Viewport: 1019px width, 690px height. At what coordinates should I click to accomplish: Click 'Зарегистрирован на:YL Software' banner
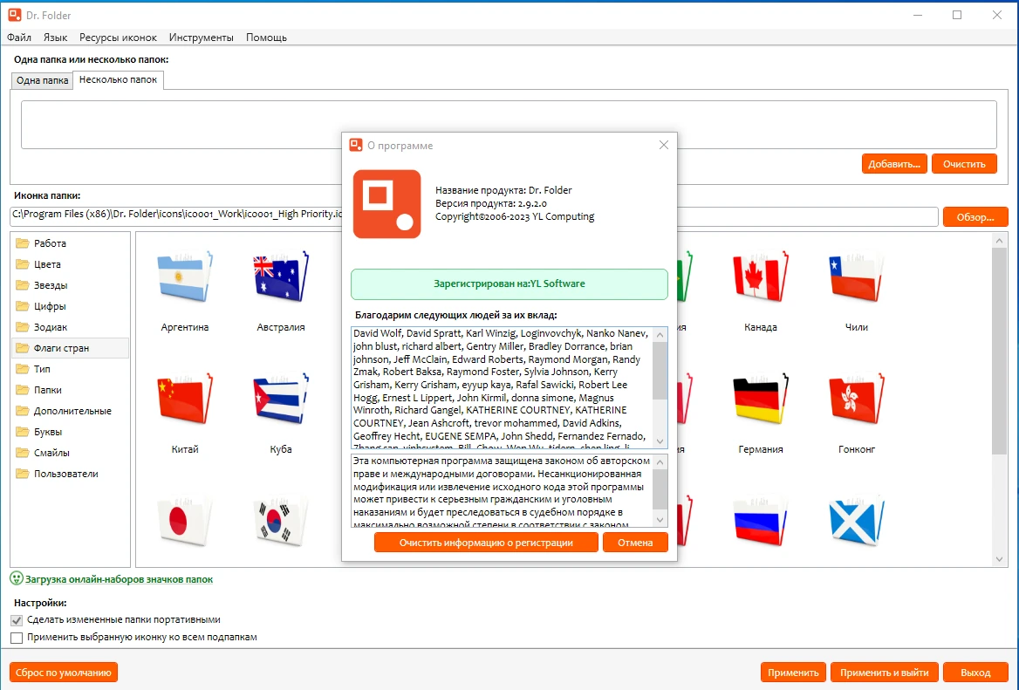click(x=509, y=284)
